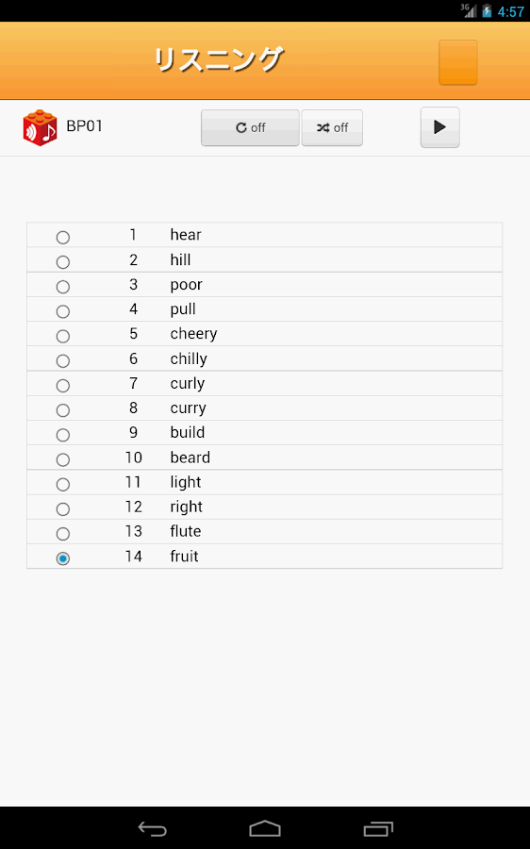Tap the 3G signal strength icon
The height and width of the screenshot is (849, 530).
(x=469, y=10)
